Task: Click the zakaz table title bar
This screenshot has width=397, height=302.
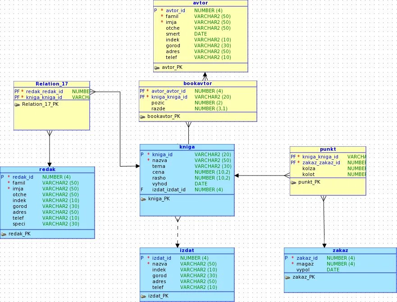Action: click(x=340, y=250)
